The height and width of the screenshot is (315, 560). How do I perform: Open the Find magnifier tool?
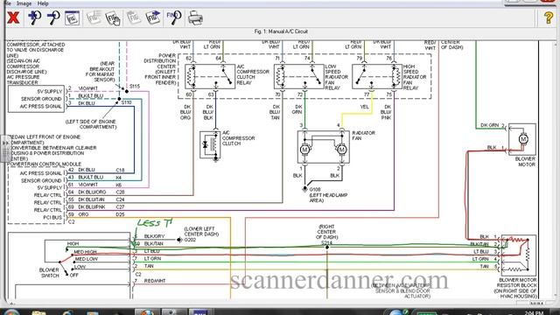pos(174,17)
